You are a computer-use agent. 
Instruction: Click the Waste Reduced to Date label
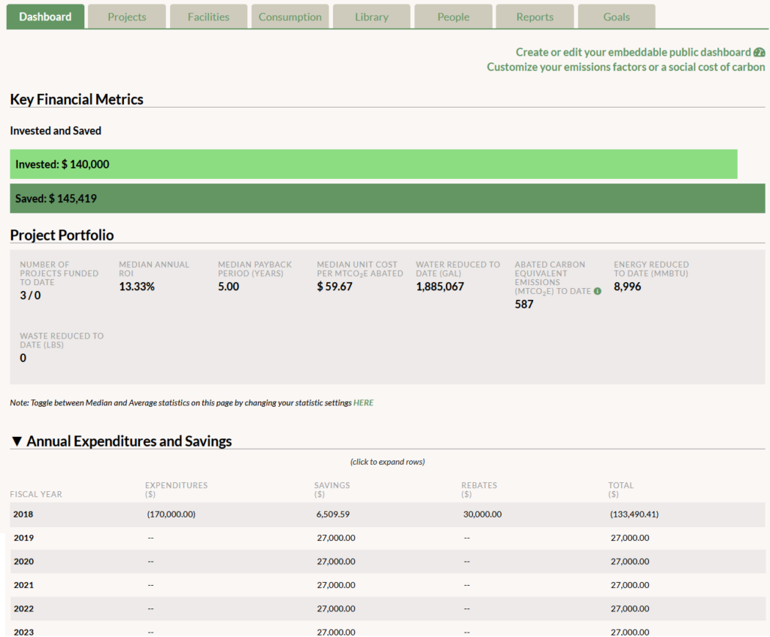(x=62, y=341)
